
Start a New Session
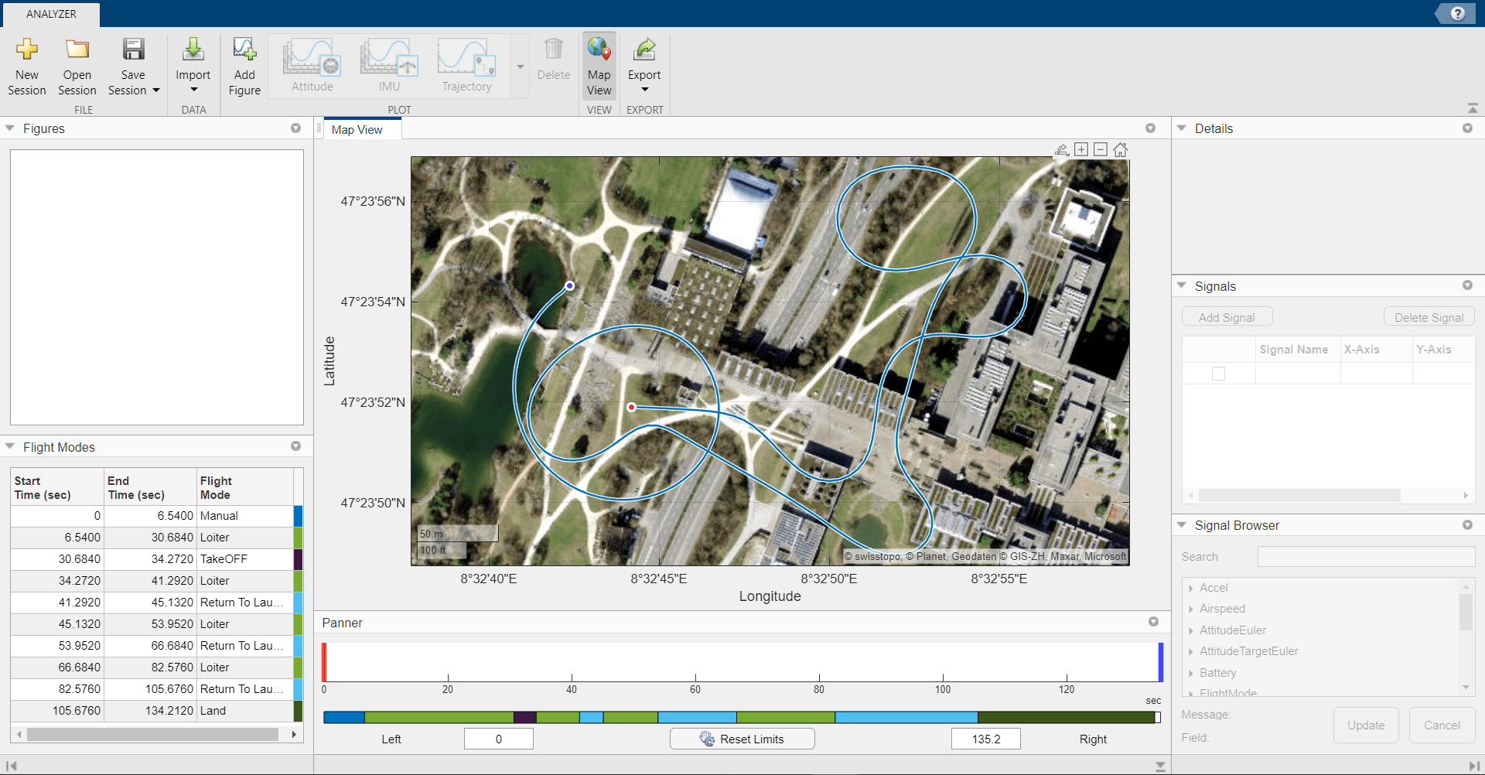tap(27, 68)
